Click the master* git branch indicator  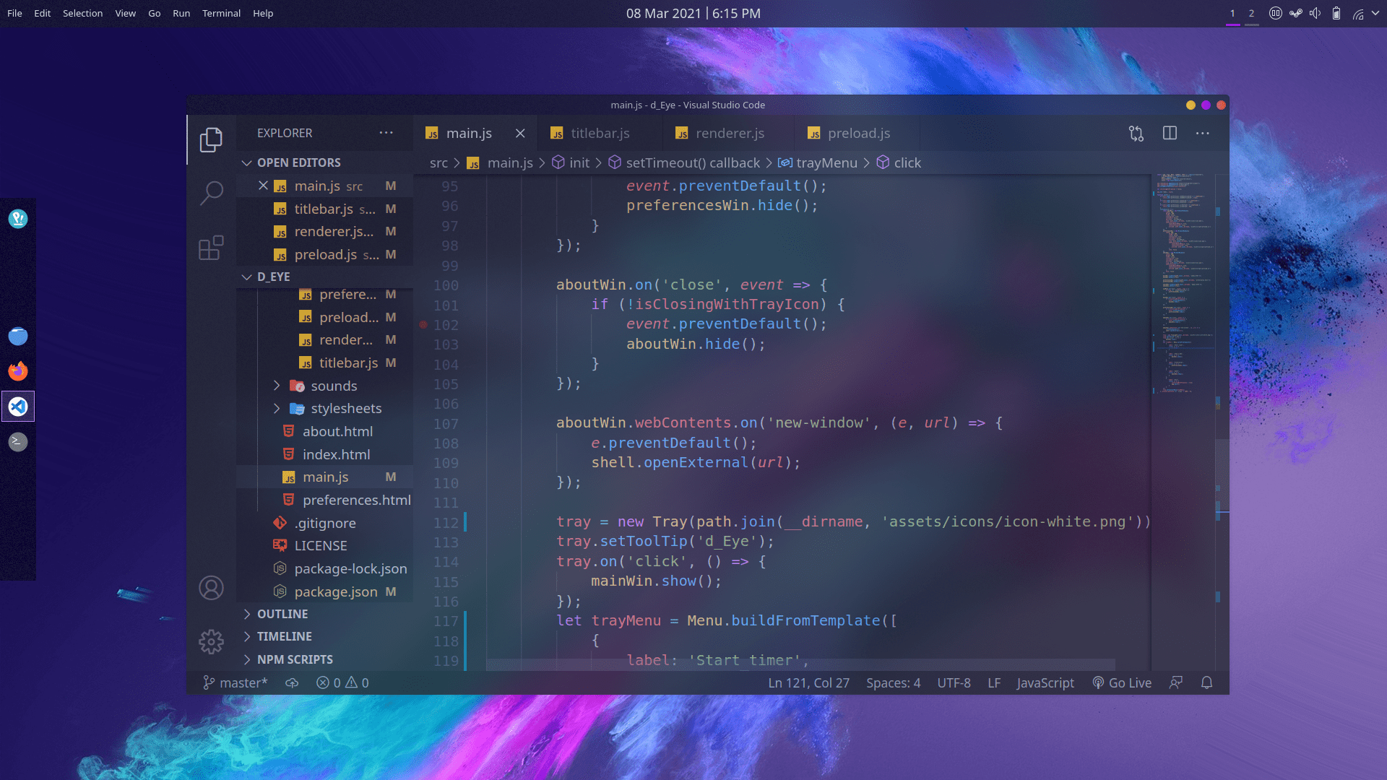point(235,682)
